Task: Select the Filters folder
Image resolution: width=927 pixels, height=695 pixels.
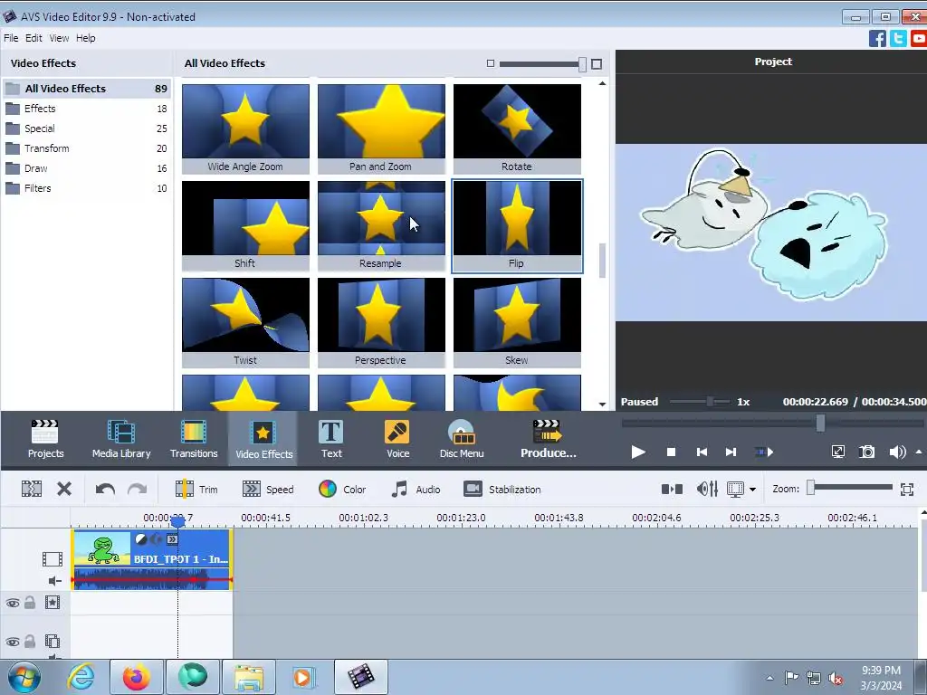Action: pyautogui.click(x=86, y=188)
